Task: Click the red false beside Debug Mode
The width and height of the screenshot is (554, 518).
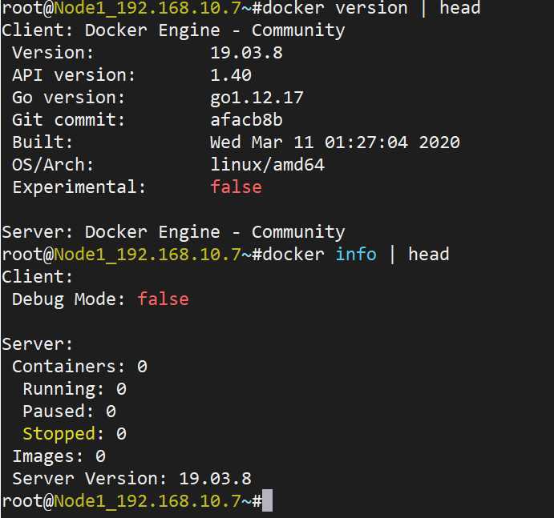Action: coord(163,299)
